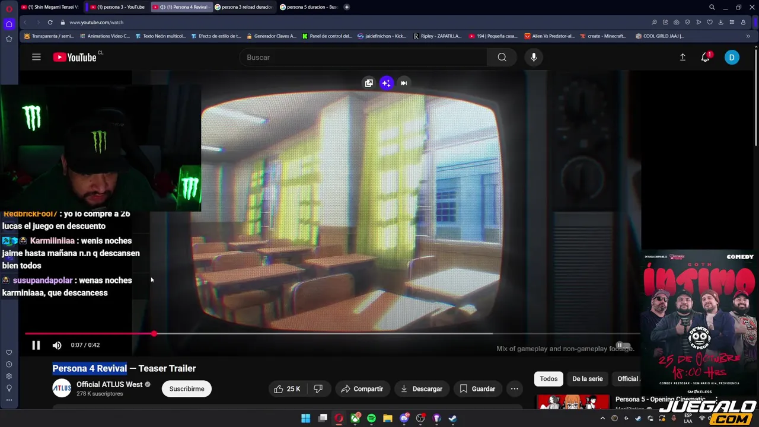Open YouTube notifications bell
The height and width of the screenshot is (427, 759).
click(x=706, y=57)
